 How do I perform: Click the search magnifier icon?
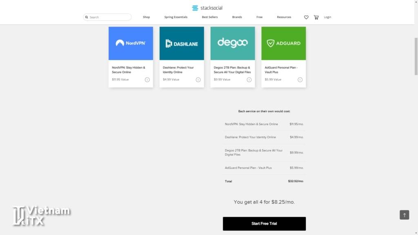point(87,17)
